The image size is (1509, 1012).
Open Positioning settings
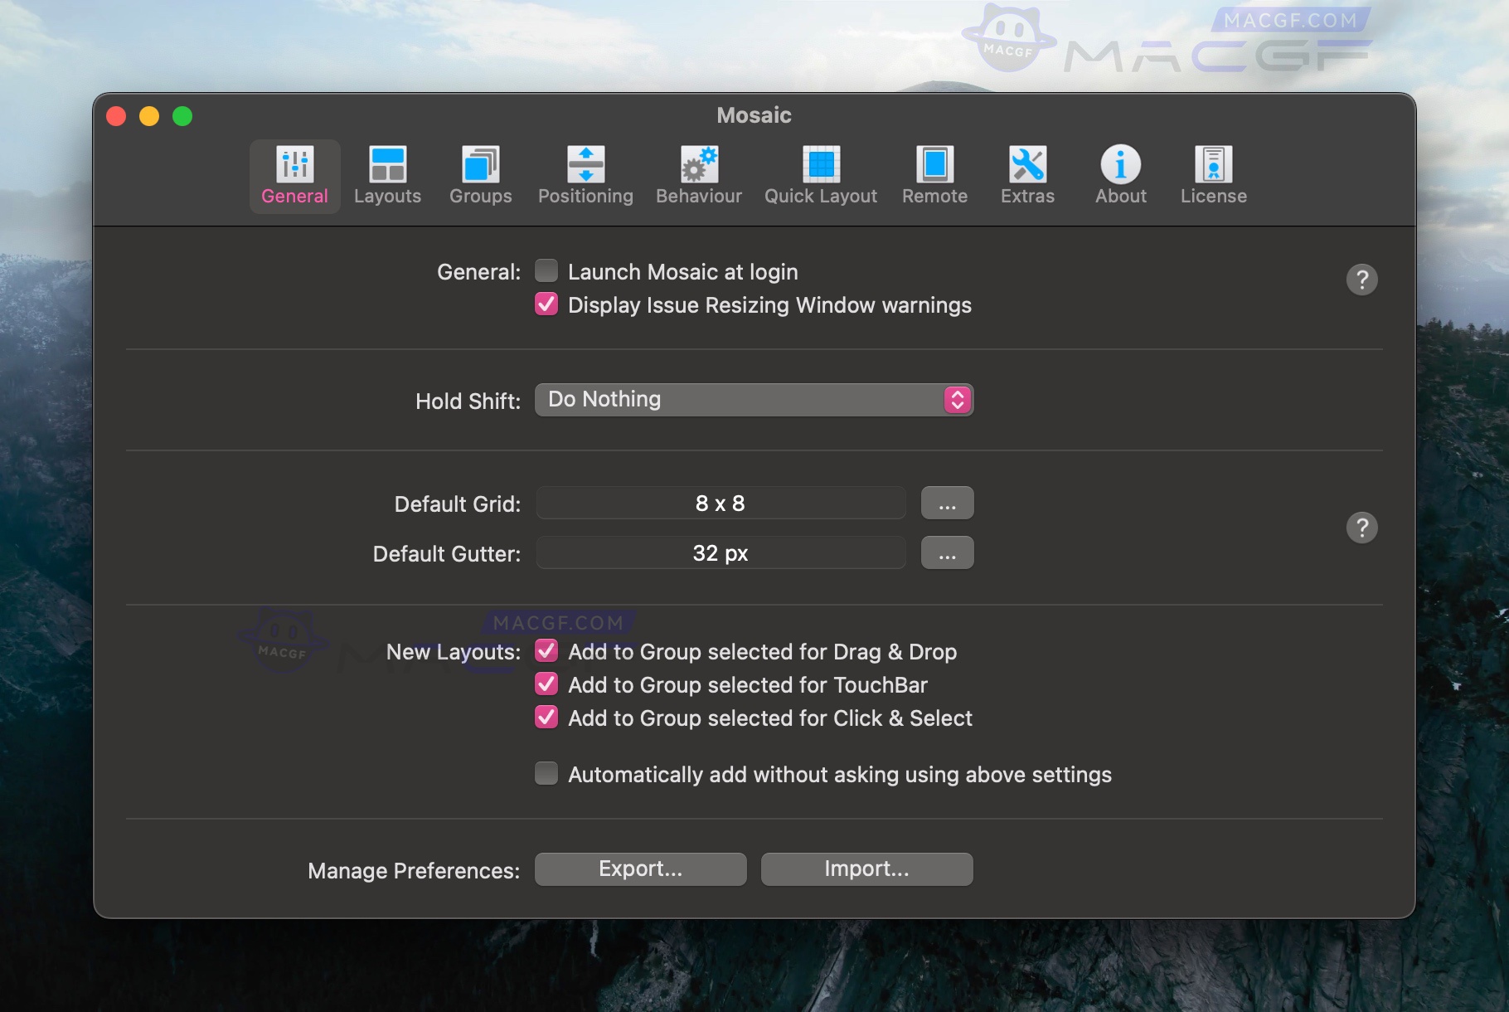coord(585,175)
